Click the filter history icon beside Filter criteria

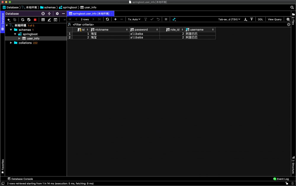coord(70,25)
